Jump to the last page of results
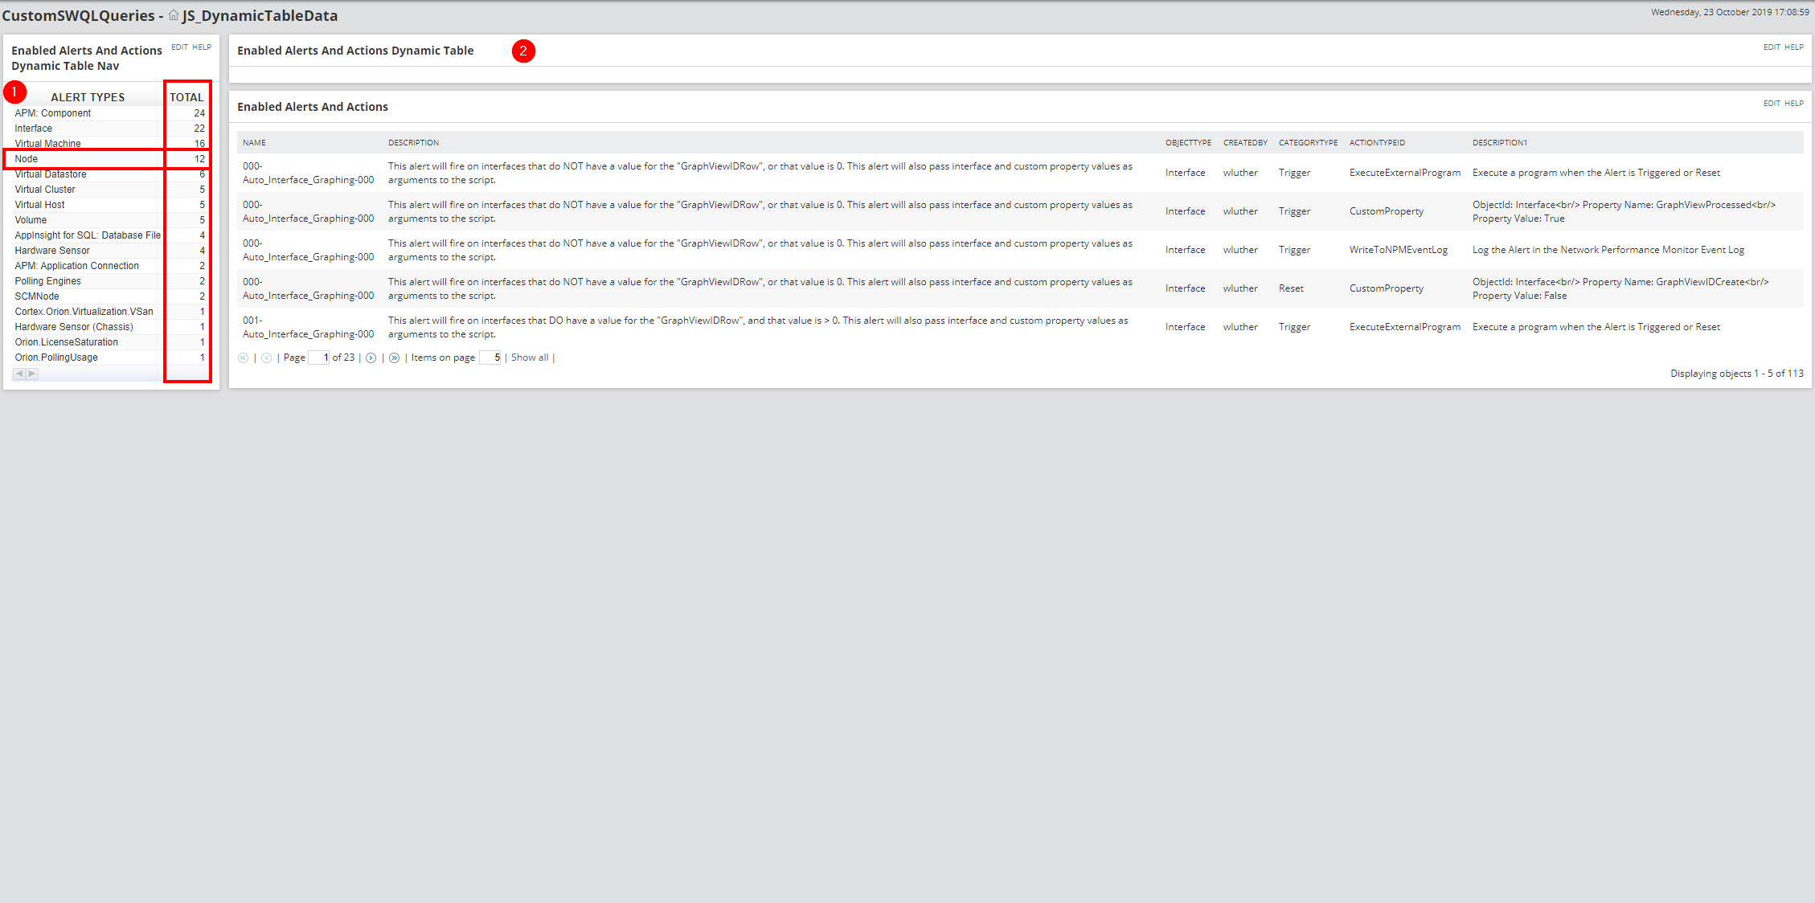1815x903 pixels. click(394, 358)
